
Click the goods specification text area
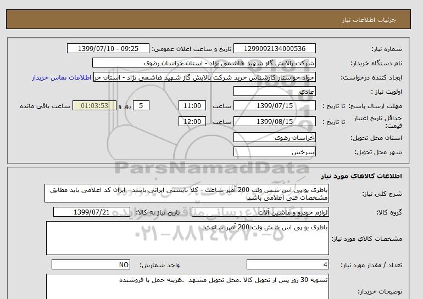tap(187, 238)
